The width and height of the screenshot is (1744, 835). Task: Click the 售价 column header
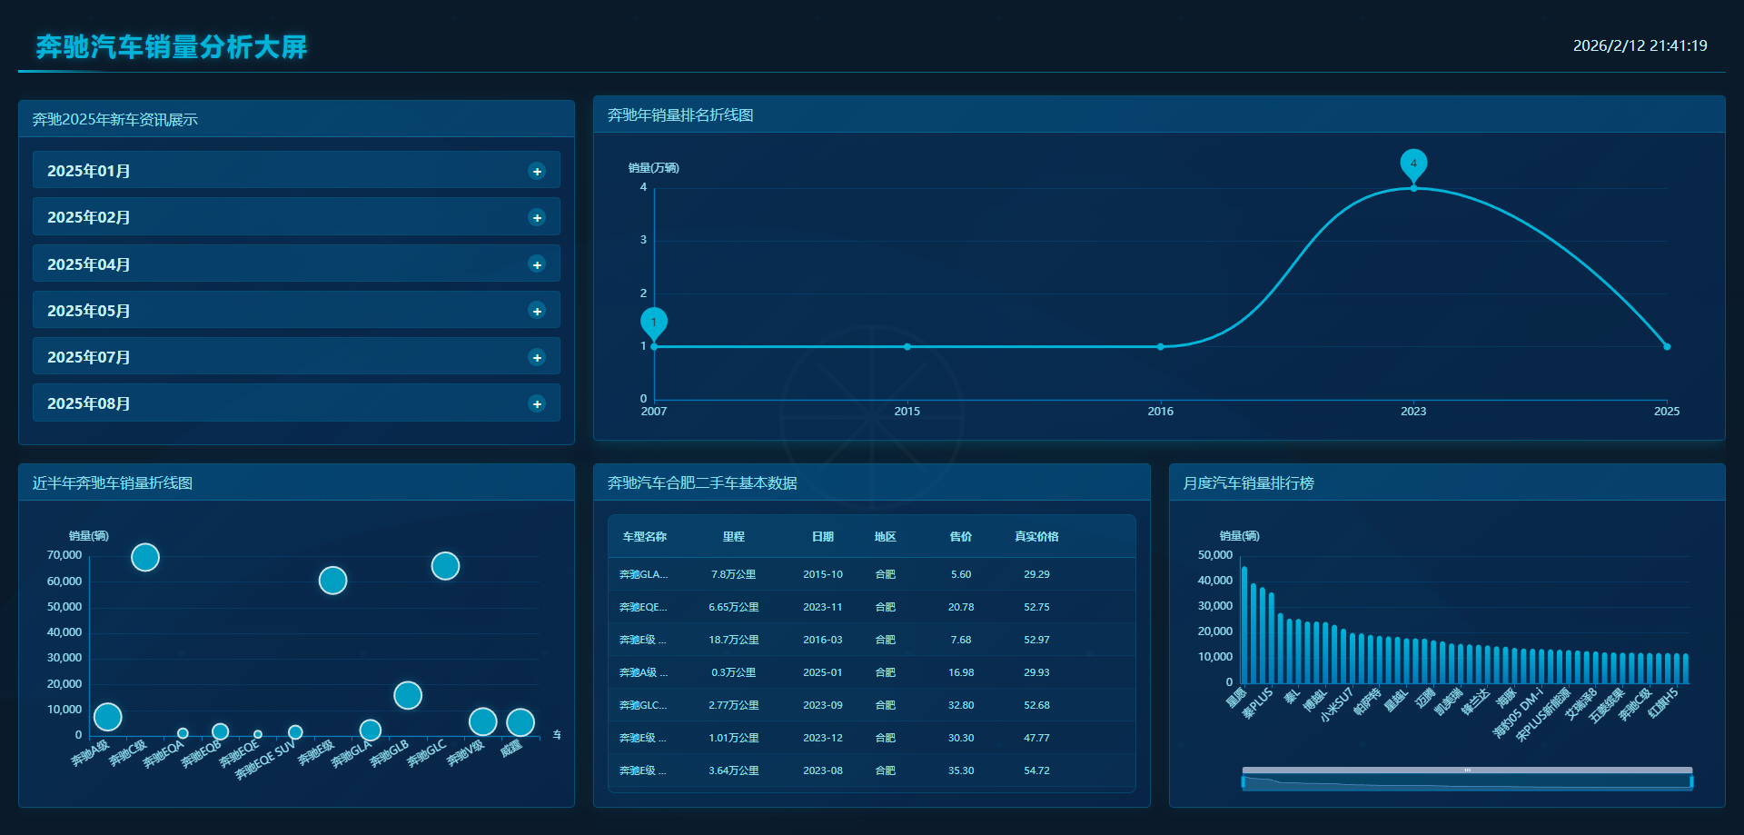pyautogui.click(x=960, y=537)
